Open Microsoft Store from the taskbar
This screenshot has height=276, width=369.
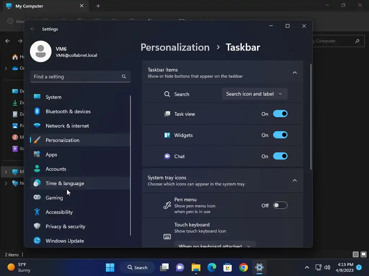click(x=228, y=267)
